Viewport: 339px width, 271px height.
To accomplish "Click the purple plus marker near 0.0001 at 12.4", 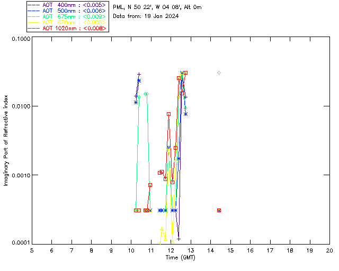I will coord(179,239).
